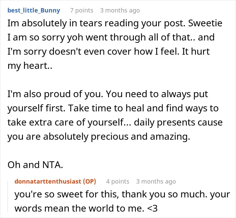This screenshot has width=236, height=218.
Task: Click the line starting "yourself first. Take time"
Action: [113, 108]
